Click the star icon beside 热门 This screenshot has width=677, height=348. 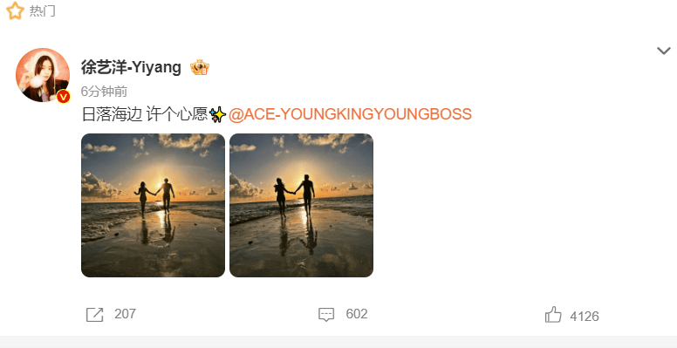15,10
